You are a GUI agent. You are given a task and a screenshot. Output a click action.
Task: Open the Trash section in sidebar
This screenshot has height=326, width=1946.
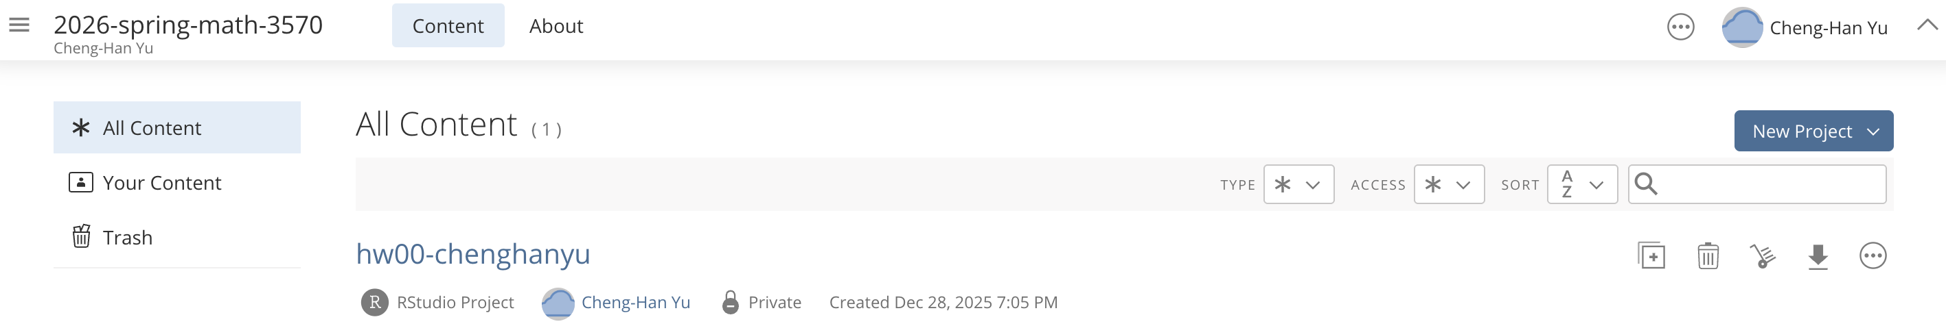pos(127,238)
